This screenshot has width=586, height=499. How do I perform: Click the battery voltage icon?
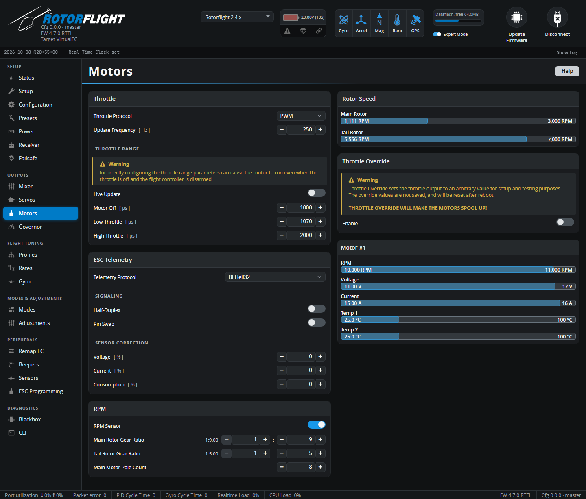click(x=291, y=17)
